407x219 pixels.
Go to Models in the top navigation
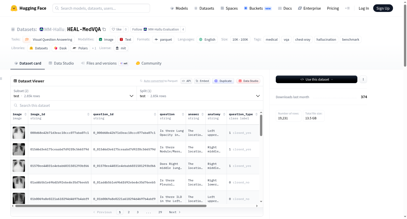179,8
